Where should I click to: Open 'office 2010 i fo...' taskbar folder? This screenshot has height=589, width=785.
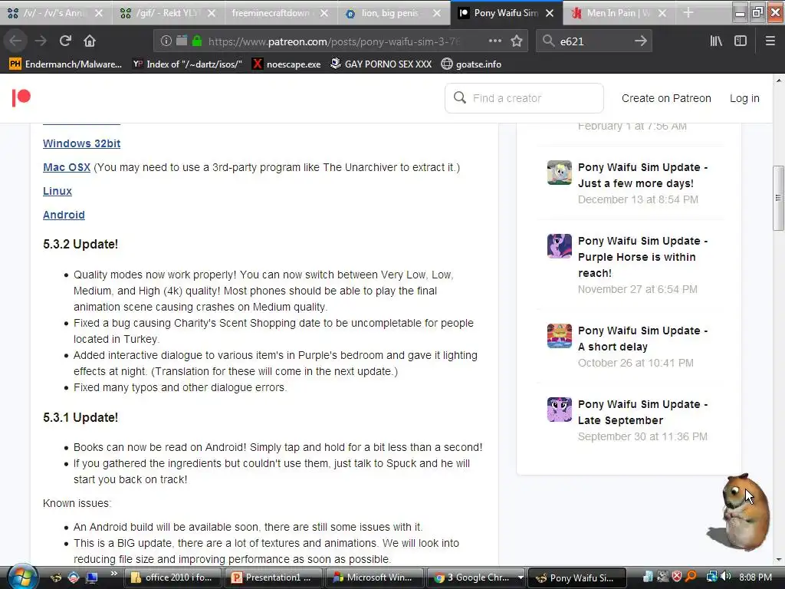tap(172, 577)
